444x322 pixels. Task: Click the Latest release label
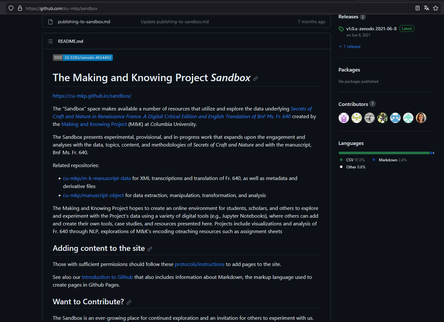407,29
